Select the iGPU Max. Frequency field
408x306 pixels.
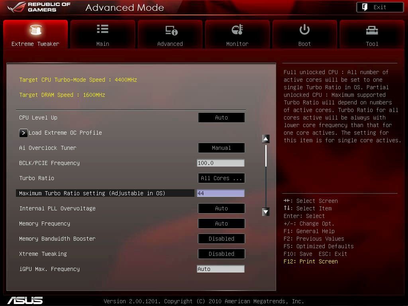click(221, 269)
